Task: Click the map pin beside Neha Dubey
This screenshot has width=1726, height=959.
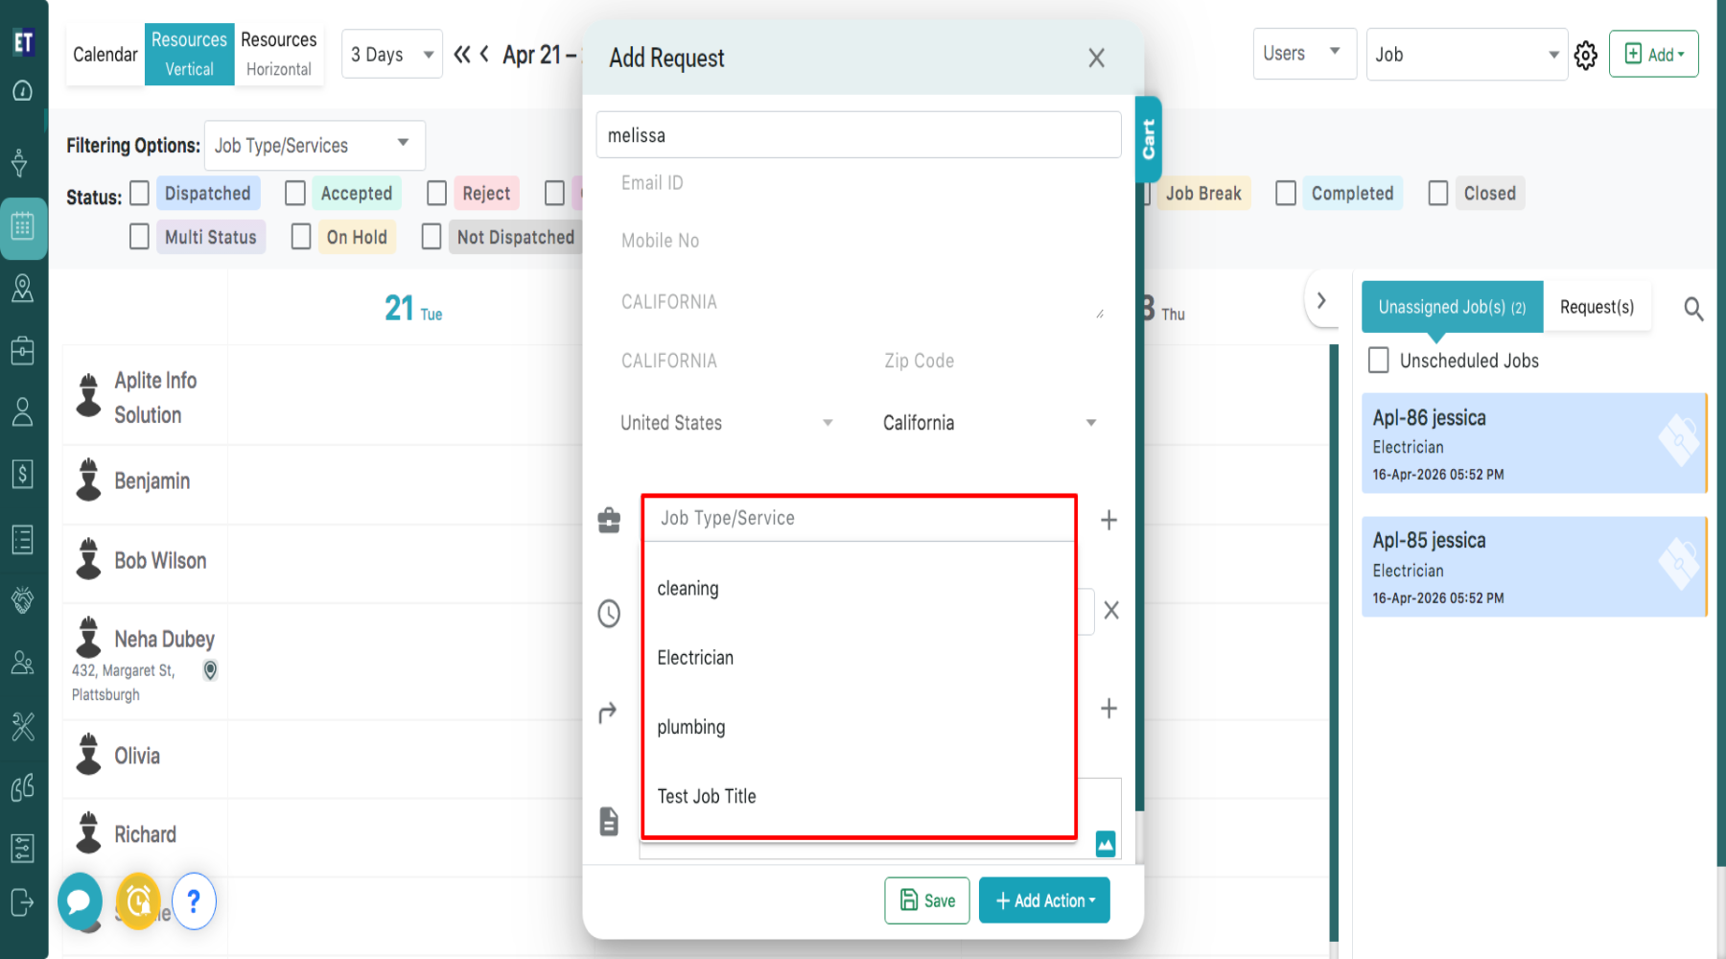Action: point(210,670)
